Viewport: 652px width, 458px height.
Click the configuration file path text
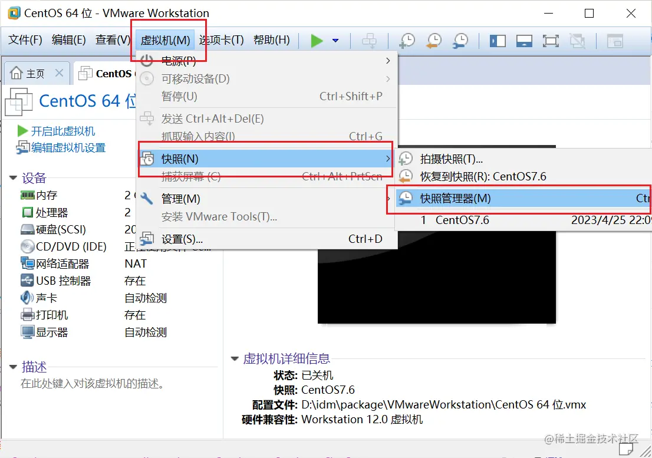443,405
